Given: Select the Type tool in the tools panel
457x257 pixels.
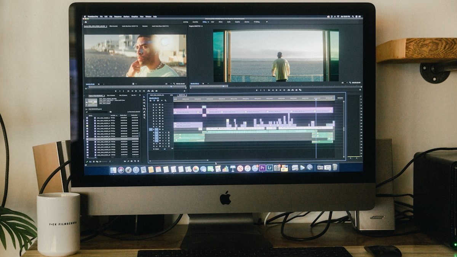Looking at the screenshot, I should [144, 117].
